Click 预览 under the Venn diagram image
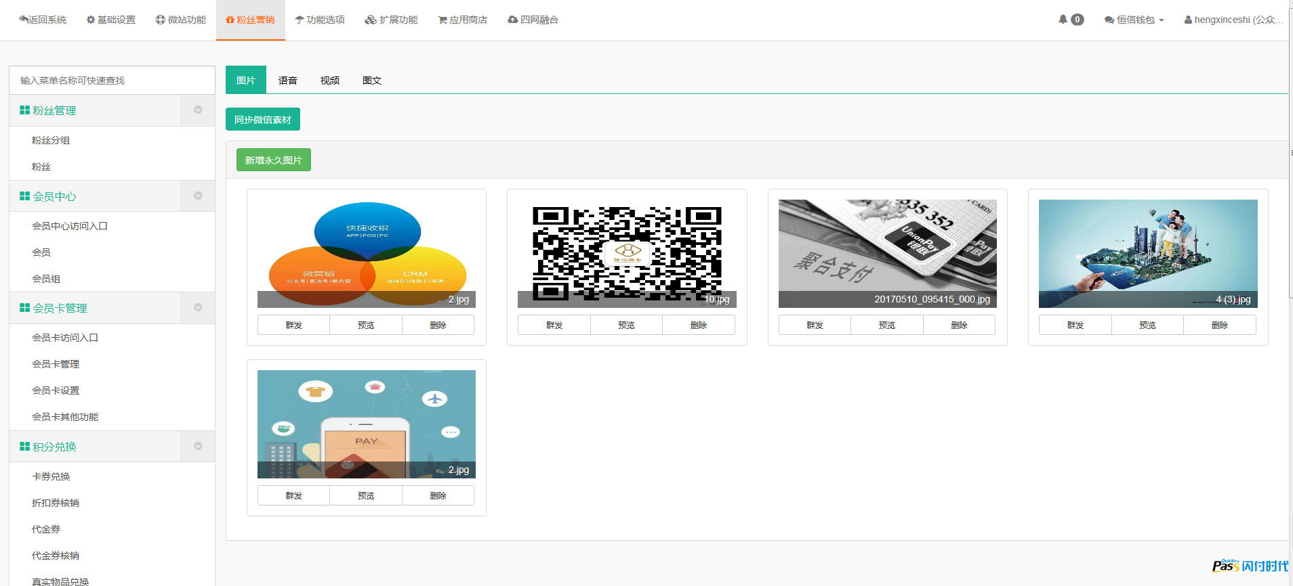This screenshot has width=1293, height=586. coord(366,325)
